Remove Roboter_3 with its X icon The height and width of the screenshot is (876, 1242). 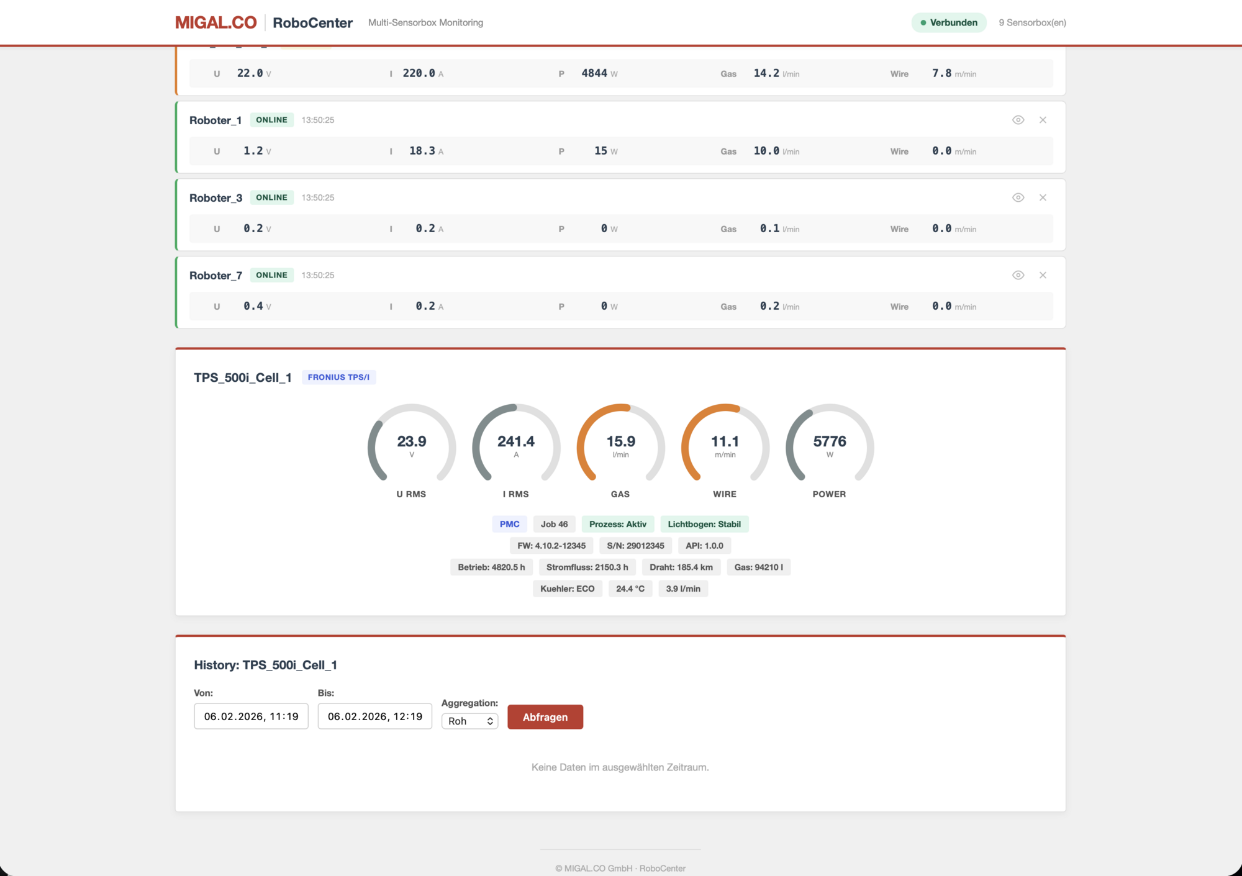[1043, 197]
